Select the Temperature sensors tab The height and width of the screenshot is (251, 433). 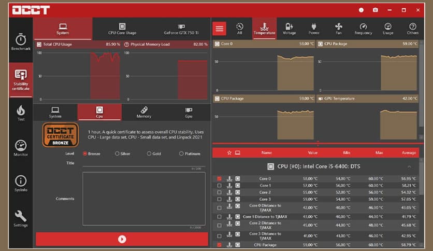(x=264, y=29)
